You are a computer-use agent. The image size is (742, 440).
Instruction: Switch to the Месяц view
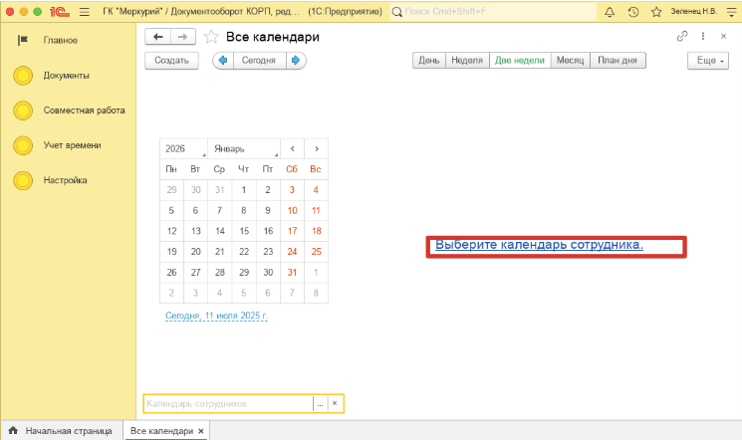(570, 60)
